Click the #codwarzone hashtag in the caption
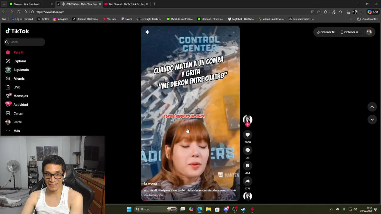Viewport: 381px width, 214px height. click(x=218, y=190)
